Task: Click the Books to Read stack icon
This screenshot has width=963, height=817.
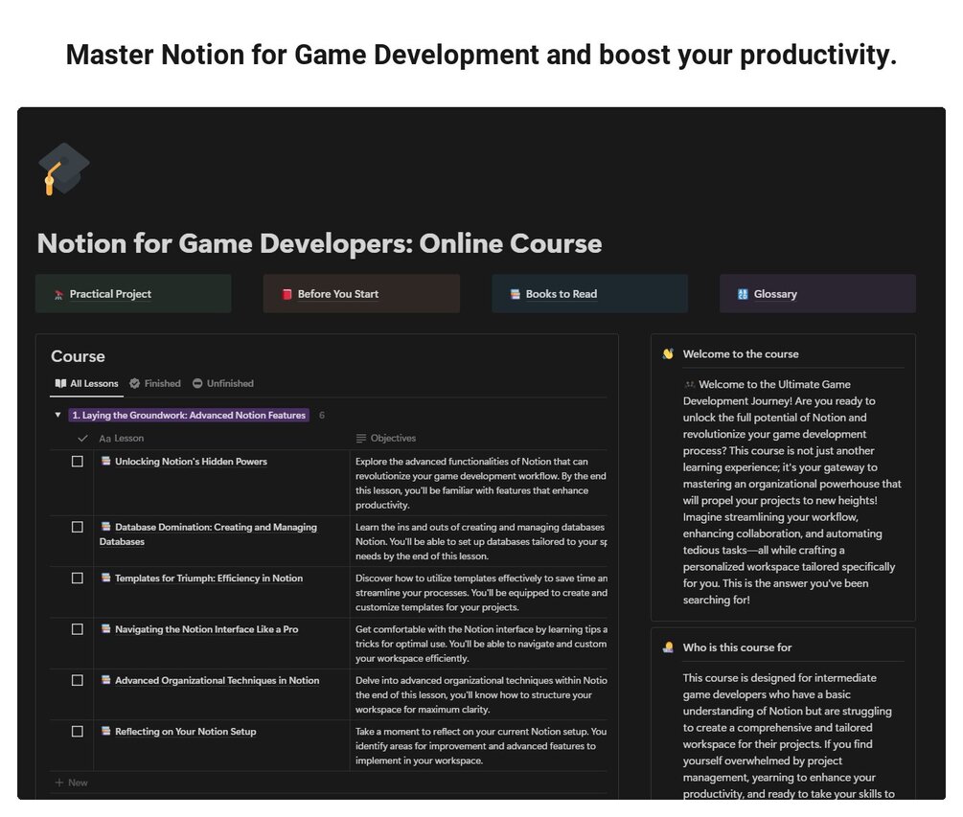Action: click(x=516, y=294)
